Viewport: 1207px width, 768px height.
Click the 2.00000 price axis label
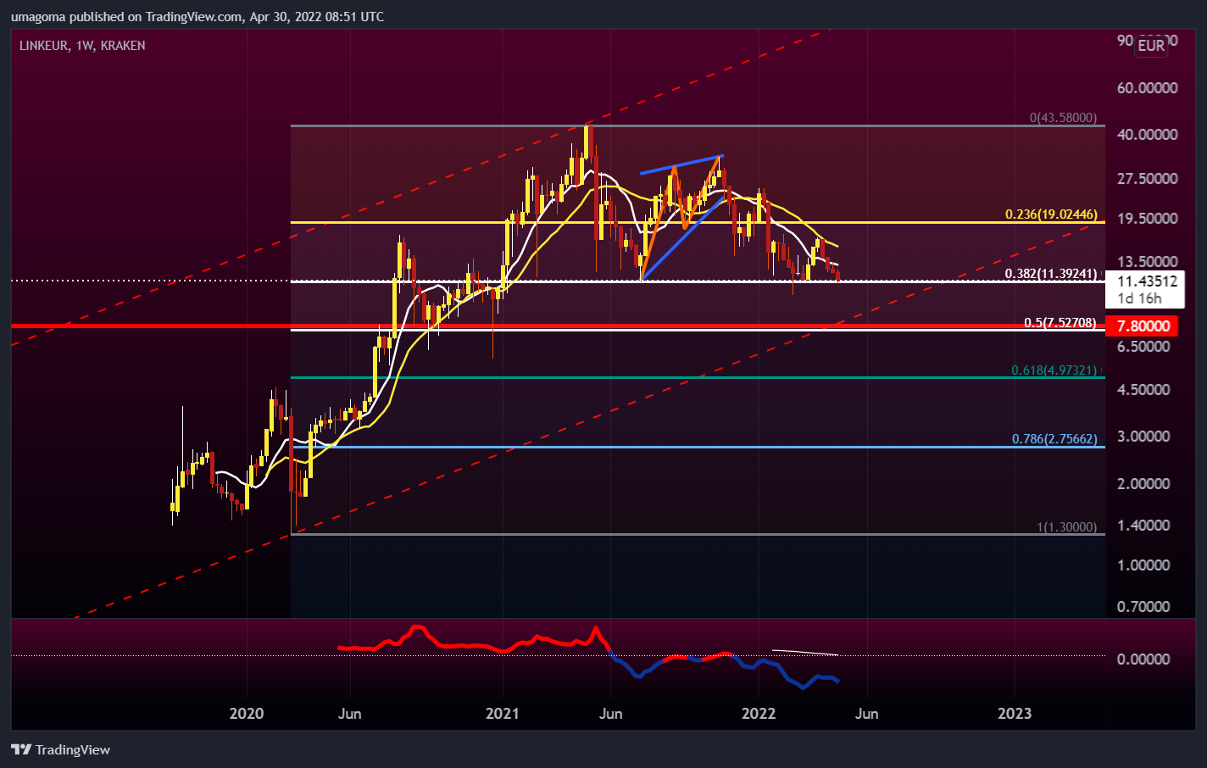click(1143, 484)
